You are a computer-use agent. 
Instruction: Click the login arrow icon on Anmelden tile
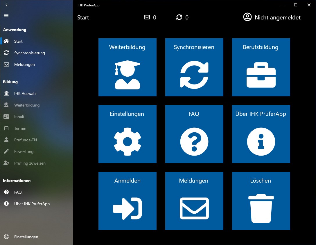pos(128,208)
